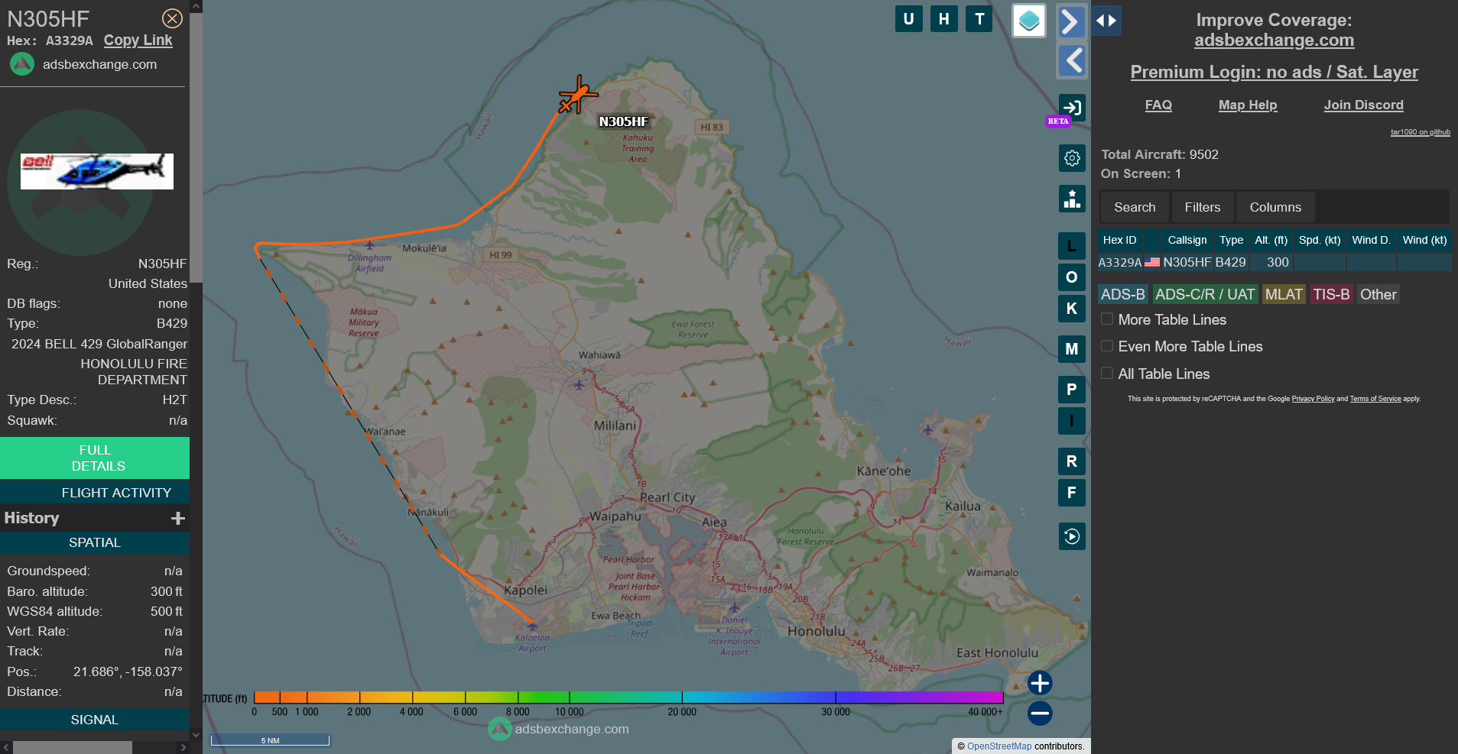Open the FAQ link
This screenshot has height=754, width=1458.
[x=1158, y=105]
